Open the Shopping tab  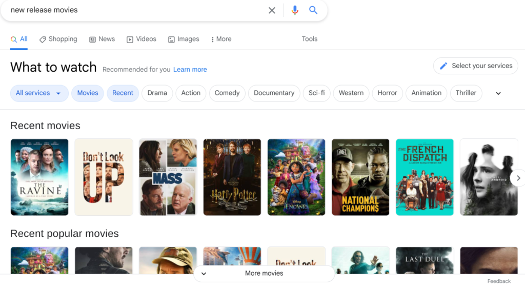[58, 39]
